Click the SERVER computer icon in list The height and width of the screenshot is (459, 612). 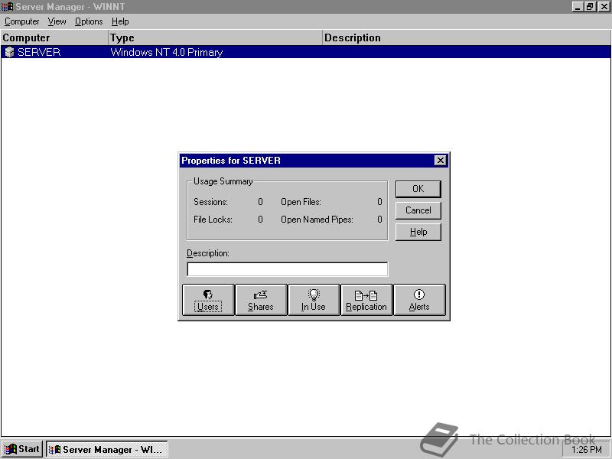pos(9,52)
